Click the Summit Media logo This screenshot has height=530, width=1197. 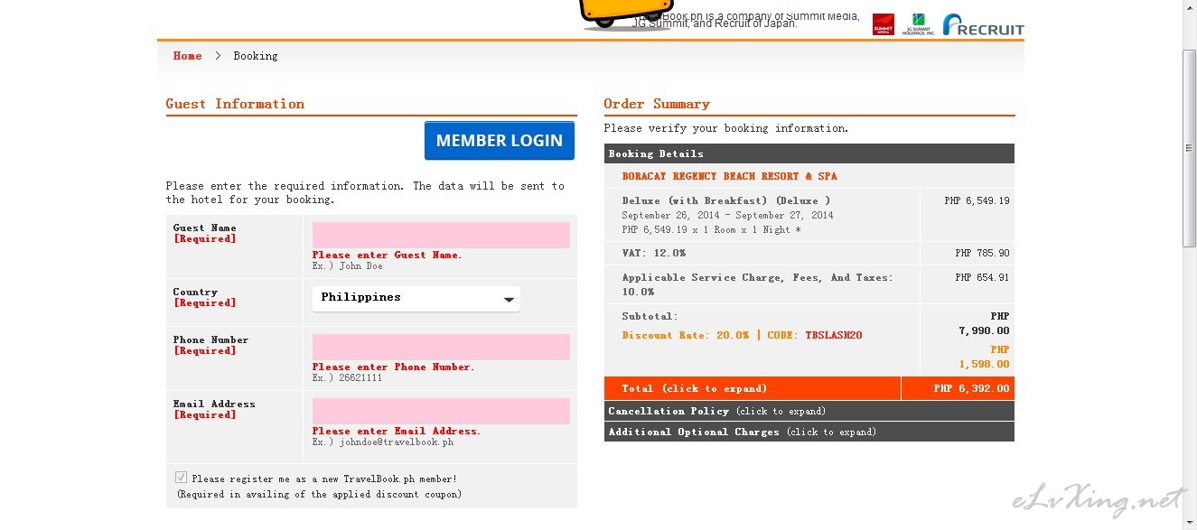click(x=884, y=24)
